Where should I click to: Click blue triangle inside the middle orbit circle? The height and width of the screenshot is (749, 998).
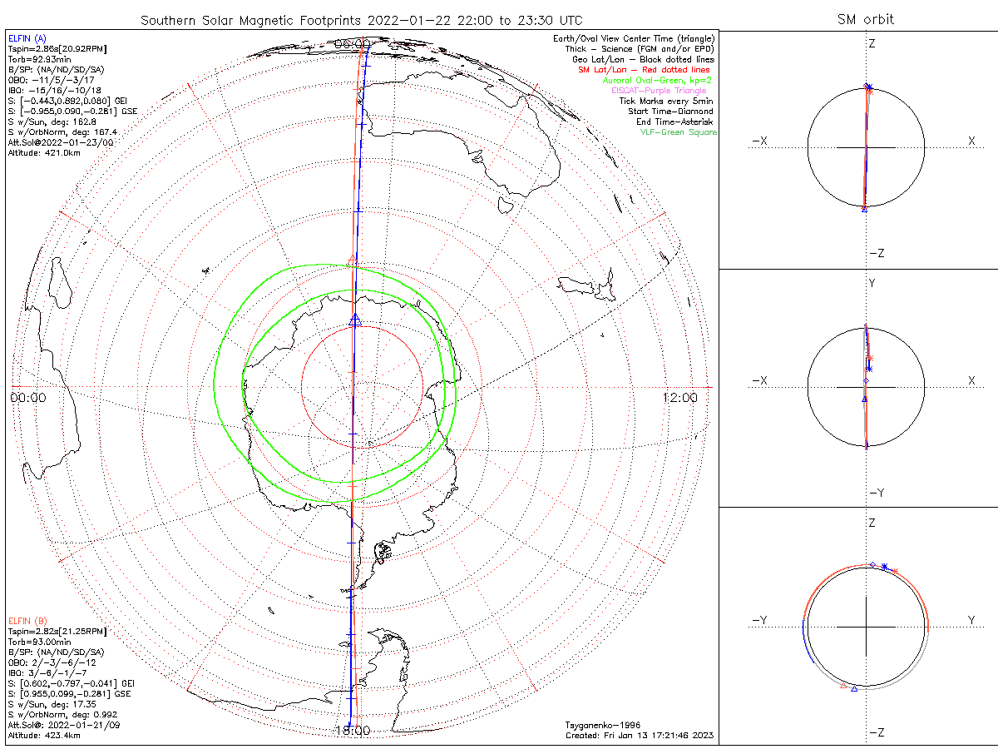coord(865,399)
